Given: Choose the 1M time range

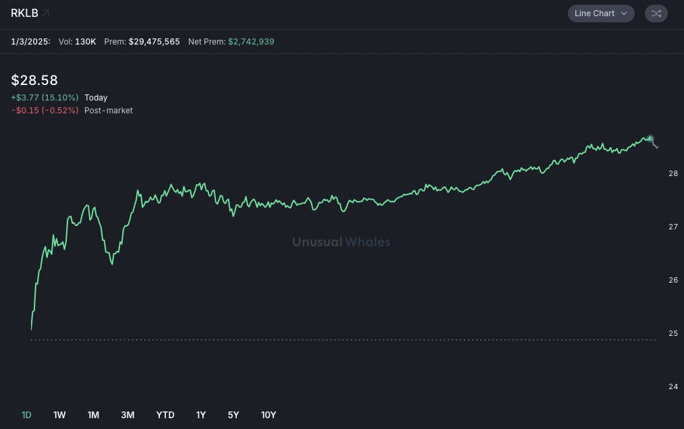Looking at the screenshot, I should point(93,415).
